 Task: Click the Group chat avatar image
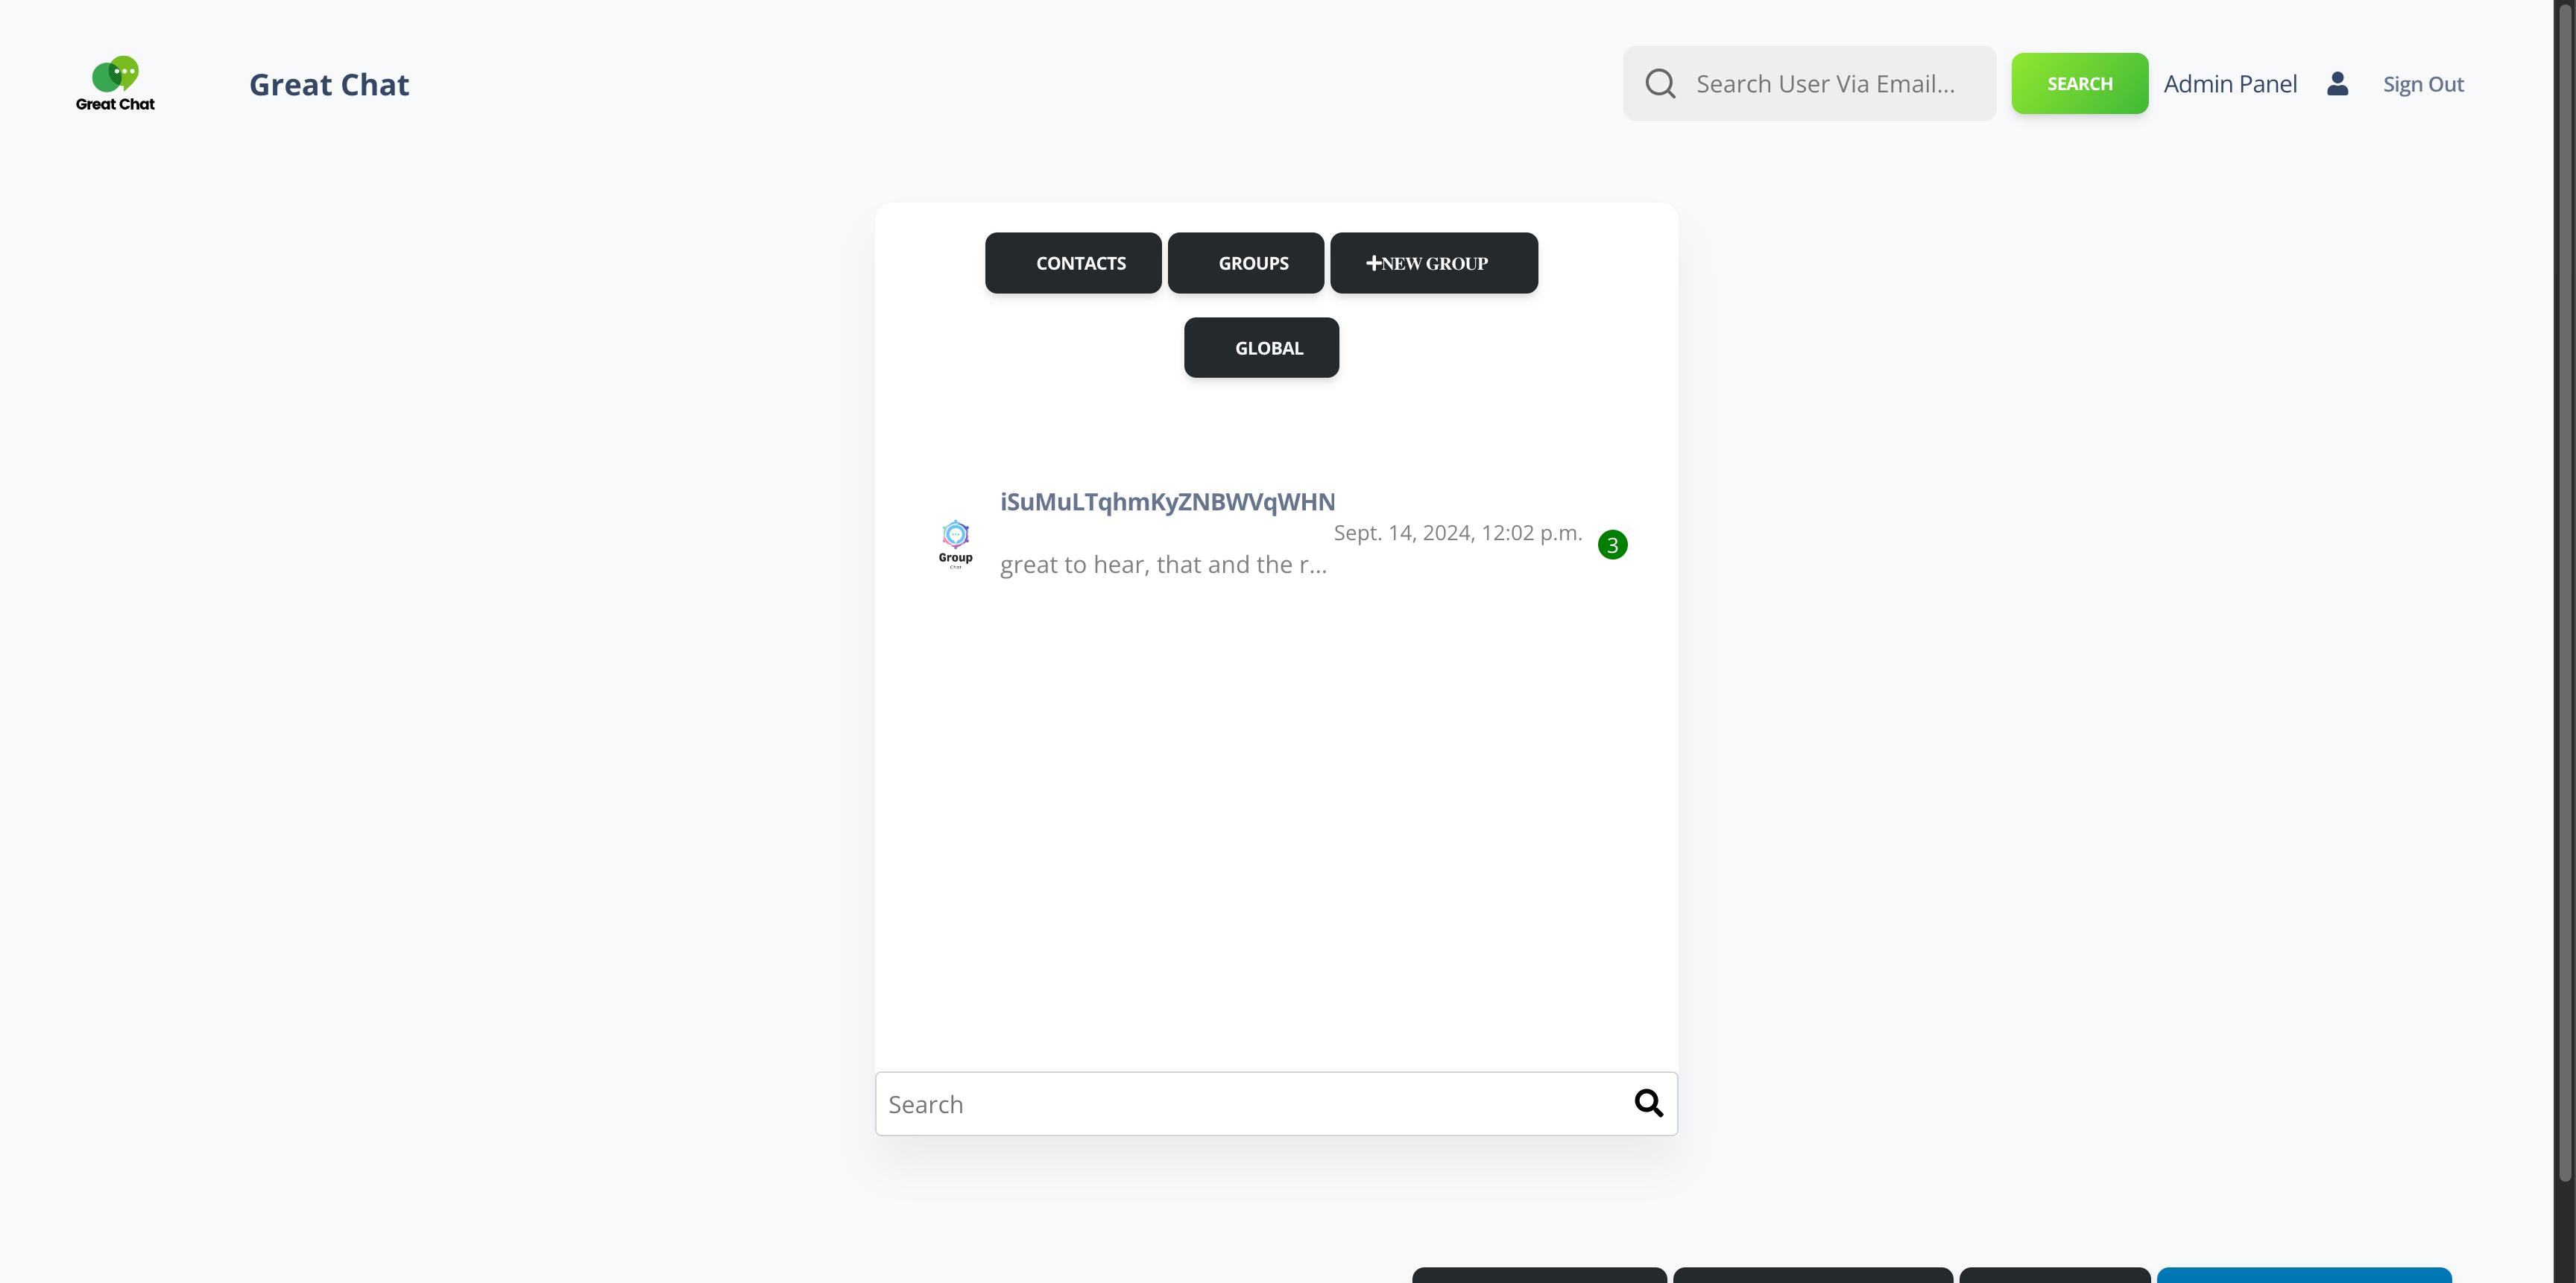[955, 542]
